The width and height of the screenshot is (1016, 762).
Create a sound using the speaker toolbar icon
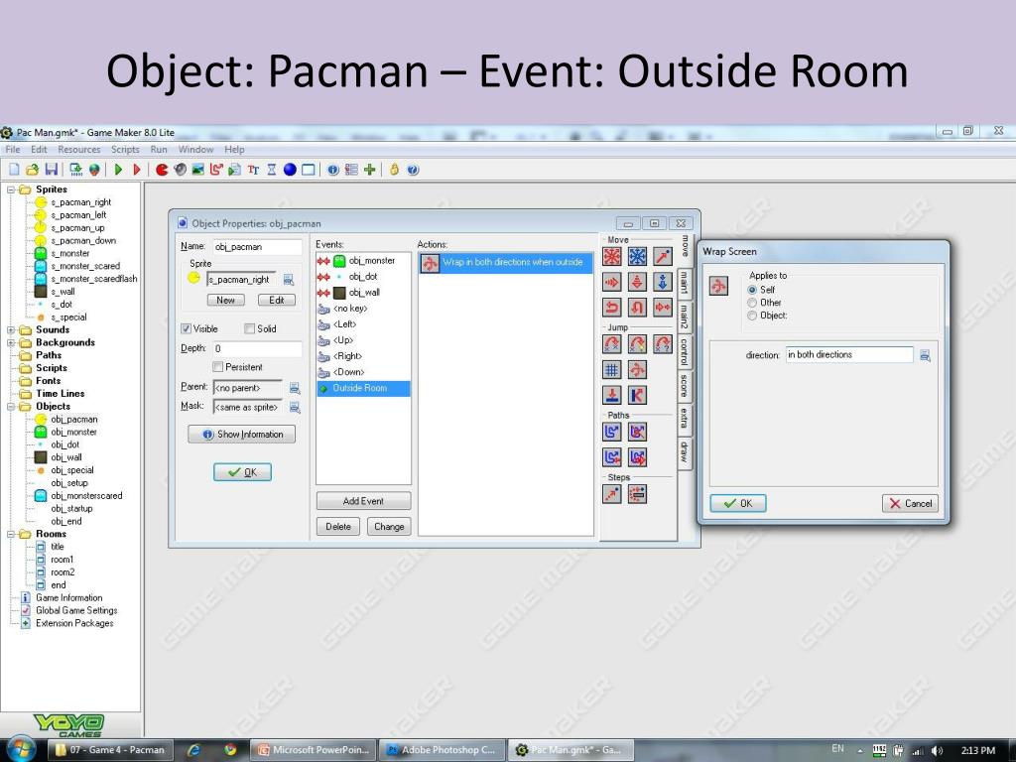[x=181, y=170]
